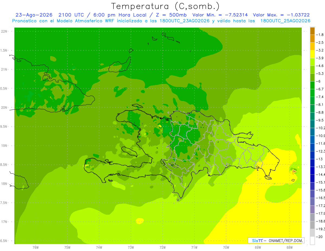Image resolution: width=325 pixels, height=251 pixels.
Task: Click the "-3.9" legend value
Action: (320, 58)
